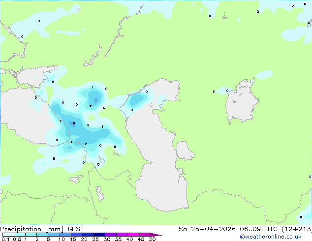The width and height of the screenshot is (312, 241).
Task: Pick the 15–20 mm legend color swatch
Action: (x=76, y=235)
